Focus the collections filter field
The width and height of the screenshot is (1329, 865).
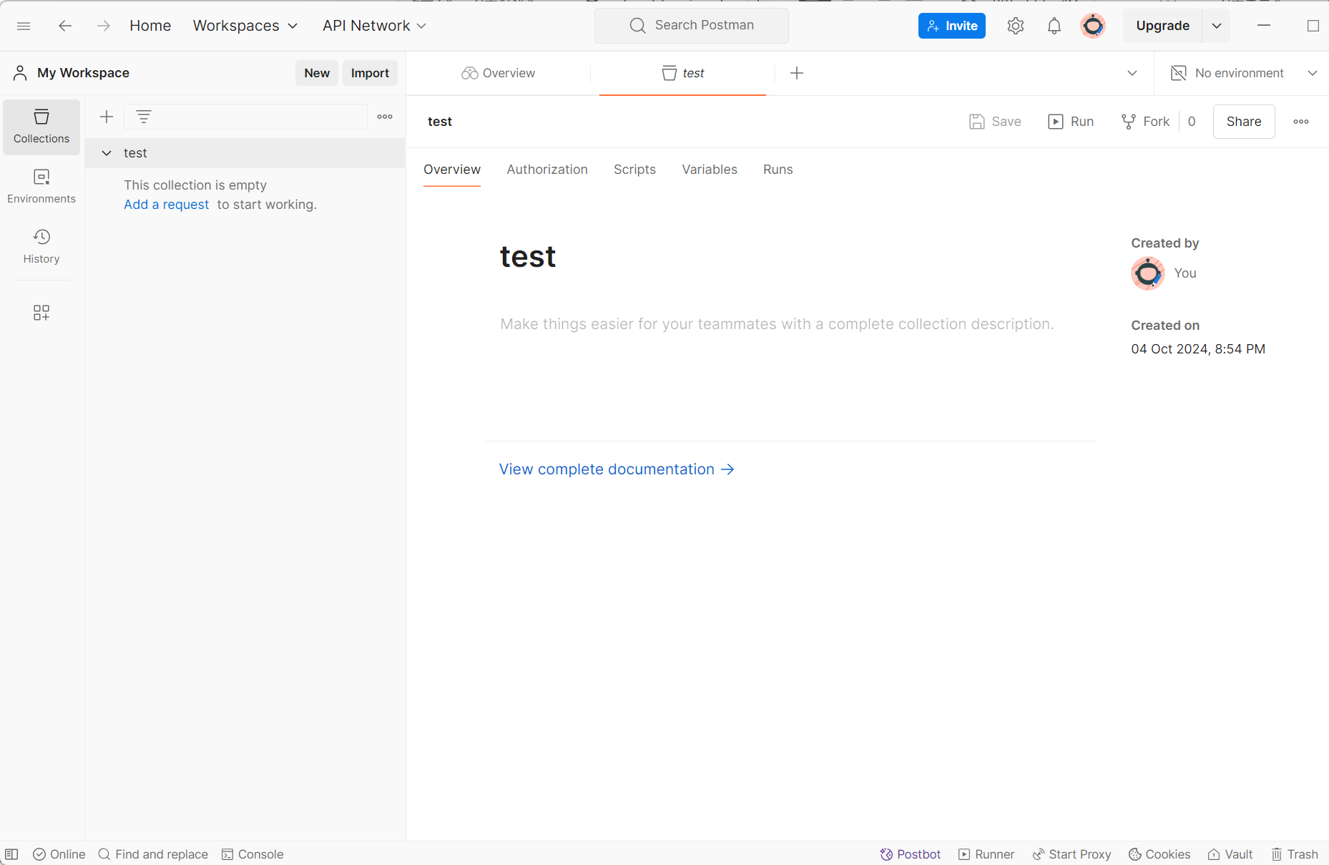pos(245,117)
